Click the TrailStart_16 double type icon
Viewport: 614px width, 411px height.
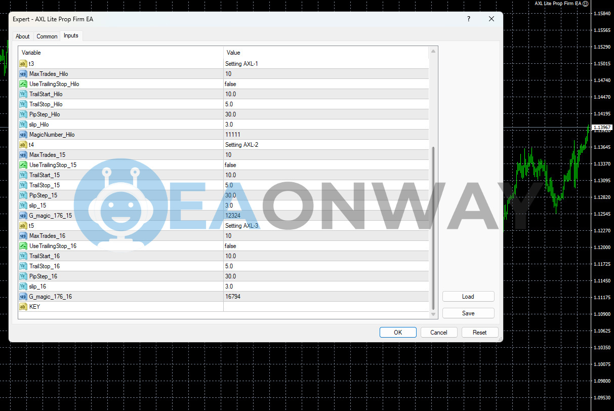coord(23,256)
